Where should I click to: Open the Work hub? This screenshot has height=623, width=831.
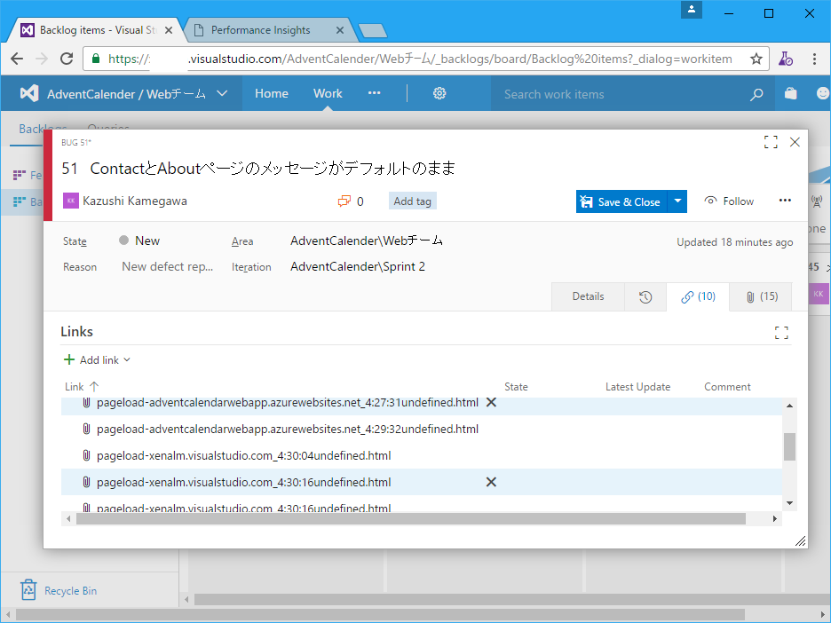[328, 94]
